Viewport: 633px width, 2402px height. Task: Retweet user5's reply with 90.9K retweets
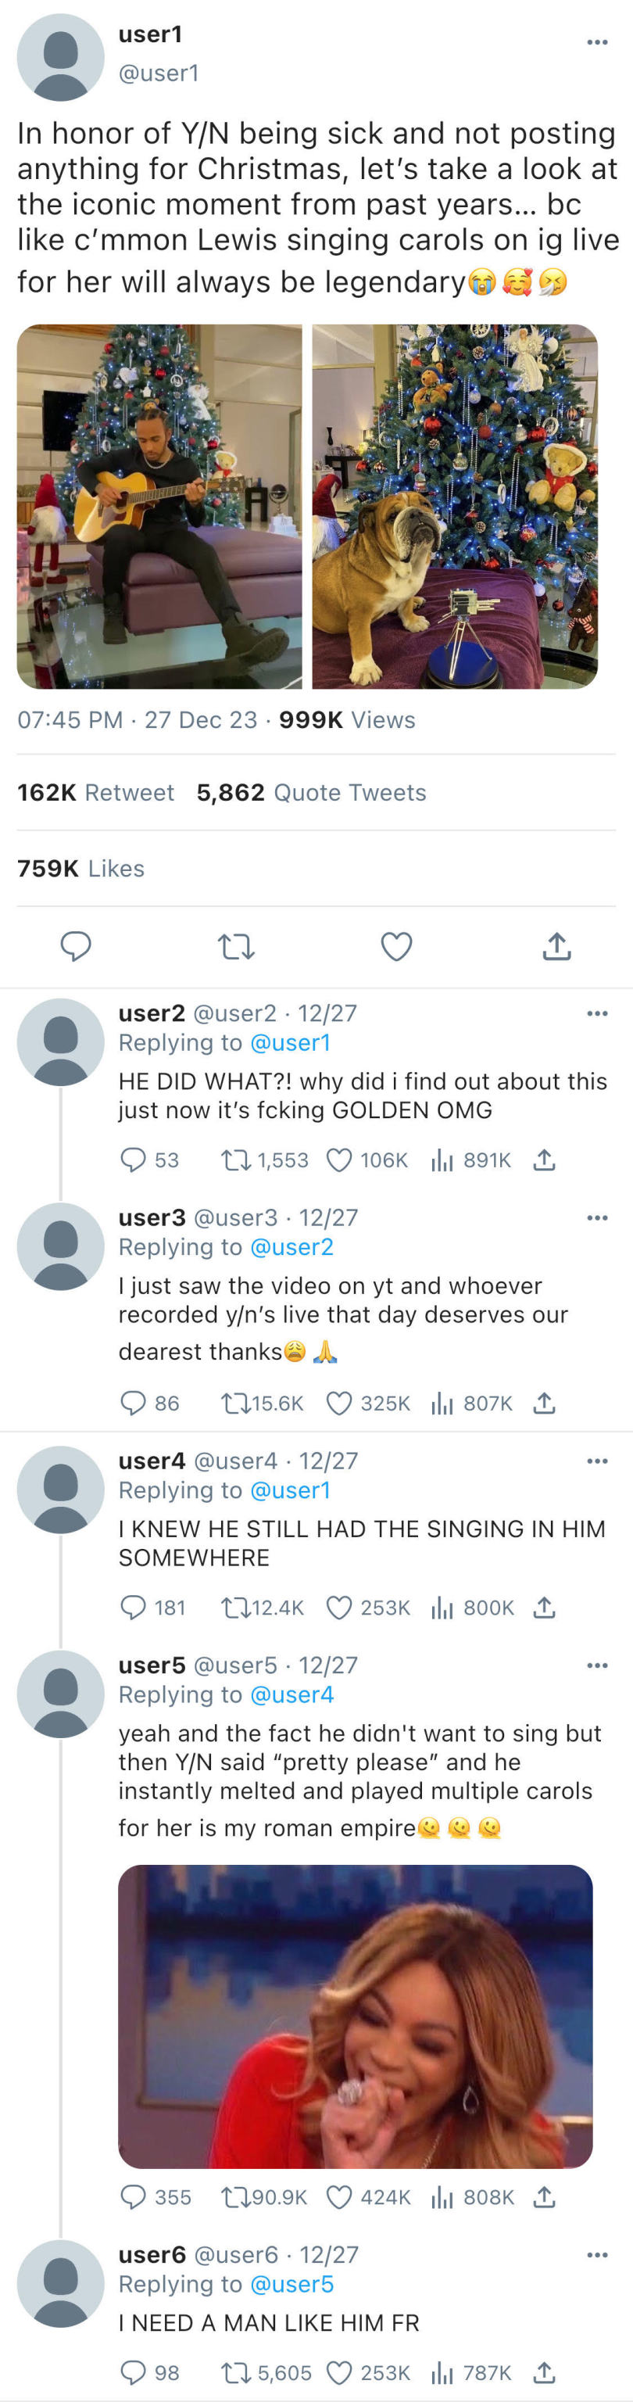[x=233, y=2197]
